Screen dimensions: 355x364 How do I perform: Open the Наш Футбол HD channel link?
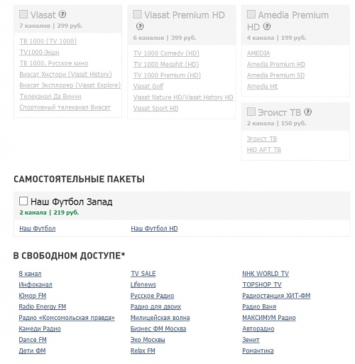coord(154,228)
